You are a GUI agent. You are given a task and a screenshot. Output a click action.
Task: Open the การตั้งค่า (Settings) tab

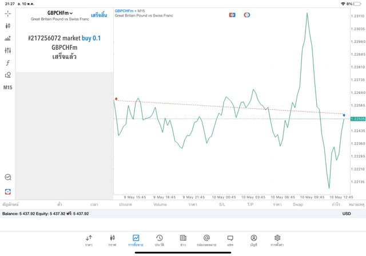point(277,240)
